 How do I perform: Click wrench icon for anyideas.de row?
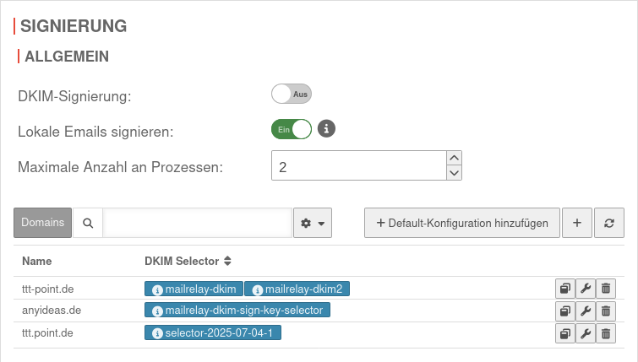[585, 311]
